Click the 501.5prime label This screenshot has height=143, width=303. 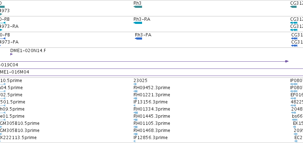tap(12, 102)
